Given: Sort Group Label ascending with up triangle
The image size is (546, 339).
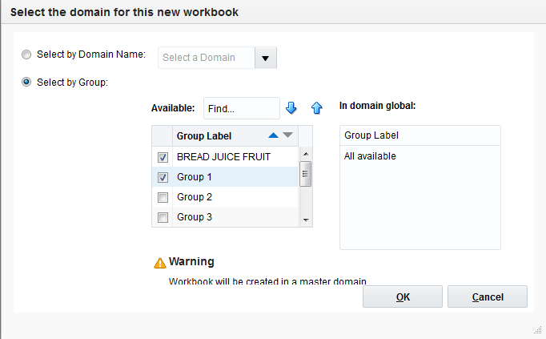Looking at the screenshot, I should click(x=274, y=135).
